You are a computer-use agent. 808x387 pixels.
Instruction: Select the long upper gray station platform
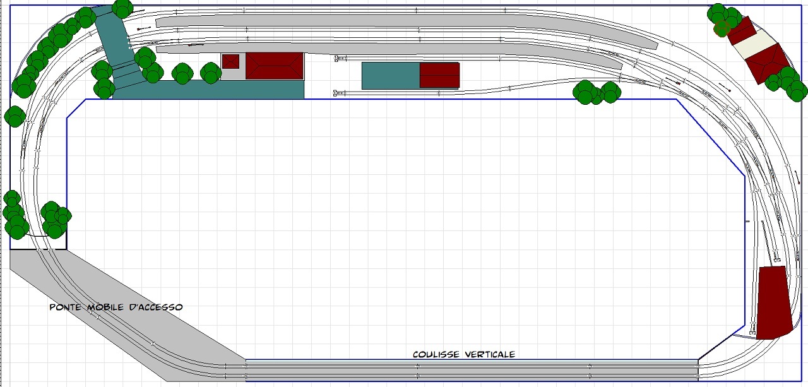pos(404,23)
